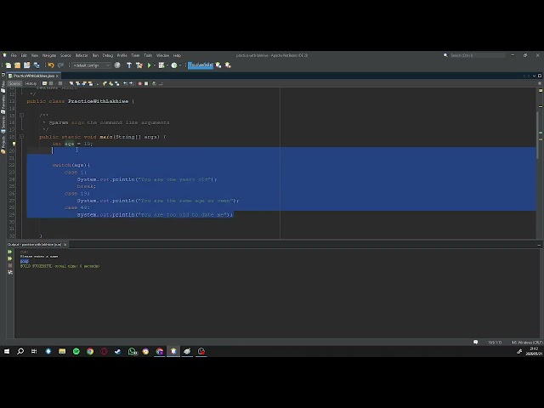This screenshot has width=544, height=408.
Task: Click the Build Project hammer icon
Action: [129, 65]
